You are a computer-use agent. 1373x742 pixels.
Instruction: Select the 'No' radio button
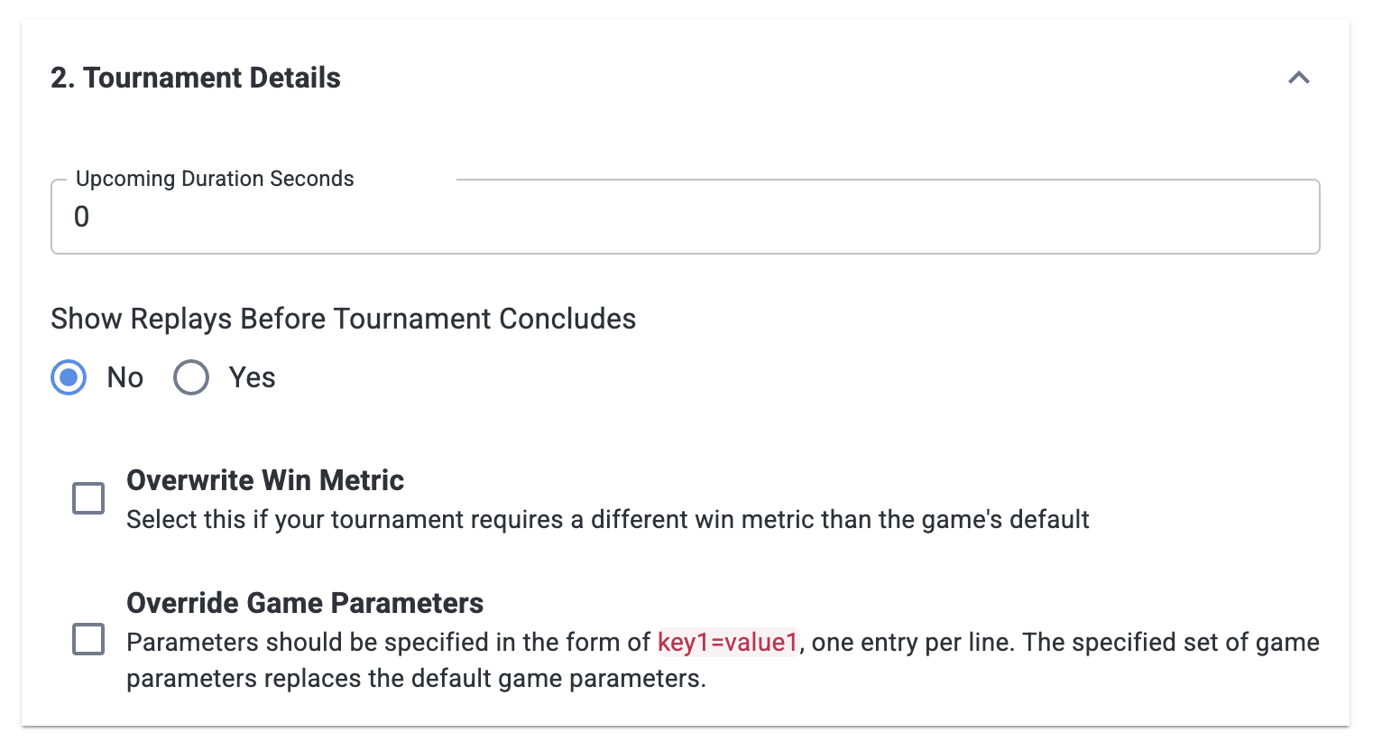tap(69, 377)
